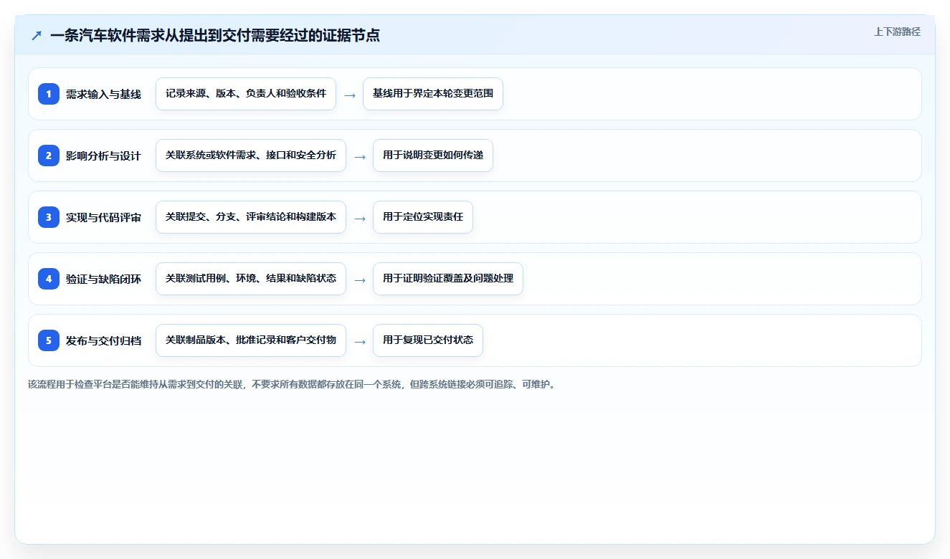The image size is (950, 559).
Task: Click the arrow in the 发布与交付归档 row
Action: pyautogui.click(x=360, y=341)
